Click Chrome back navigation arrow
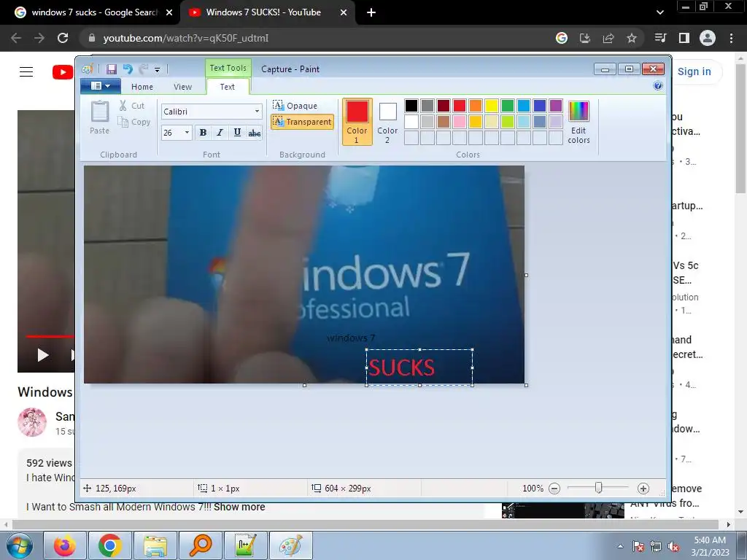This screenshot has height=560, width=747. [x=16, y=38]
